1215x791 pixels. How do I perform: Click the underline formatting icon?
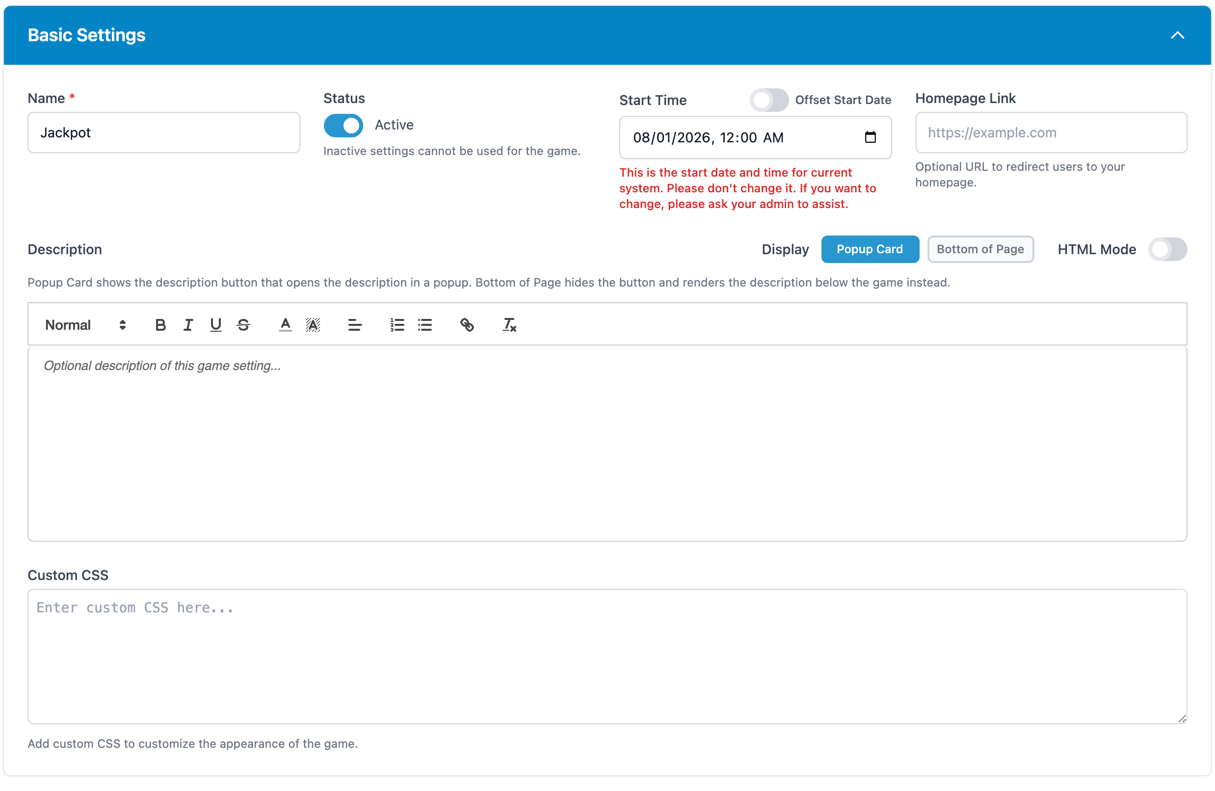(215, 325)
